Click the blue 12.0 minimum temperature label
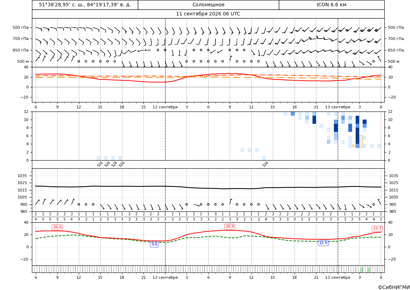 tap(323, 243)
